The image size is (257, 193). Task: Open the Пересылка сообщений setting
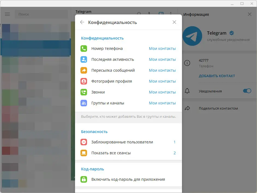tap(128, 70)
